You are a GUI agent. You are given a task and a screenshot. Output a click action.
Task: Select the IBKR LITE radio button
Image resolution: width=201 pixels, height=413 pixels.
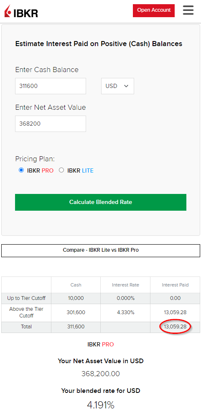[x=61, y=170]
